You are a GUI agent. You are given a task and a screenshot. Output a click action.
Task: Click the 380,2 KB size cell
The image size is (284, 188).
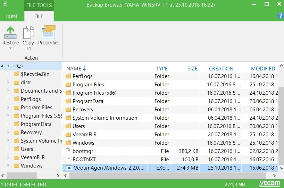[x=189, y=151]
